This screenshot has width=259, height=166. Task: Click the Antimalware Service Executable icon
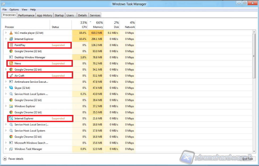pos(11,82)
